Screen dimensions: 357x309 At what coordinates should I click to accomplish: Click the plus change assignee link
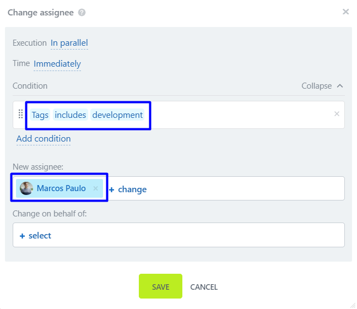click(x=128, y=189)
